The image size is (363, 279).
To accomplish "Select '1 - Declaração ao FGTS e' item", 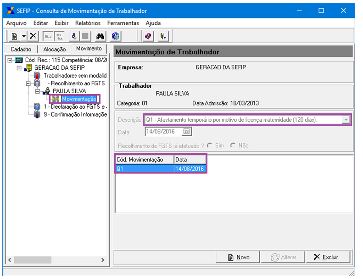I will tap(75, 107).
